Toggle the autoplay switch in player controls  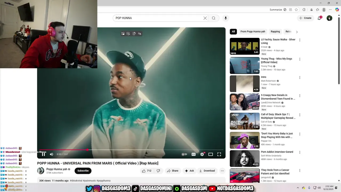click(x=184, y=154)
